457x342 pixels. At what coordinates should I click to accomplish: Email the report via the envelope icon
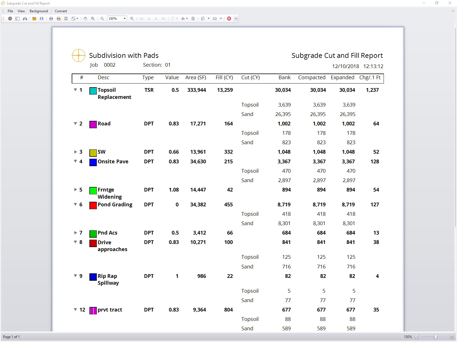216,19
